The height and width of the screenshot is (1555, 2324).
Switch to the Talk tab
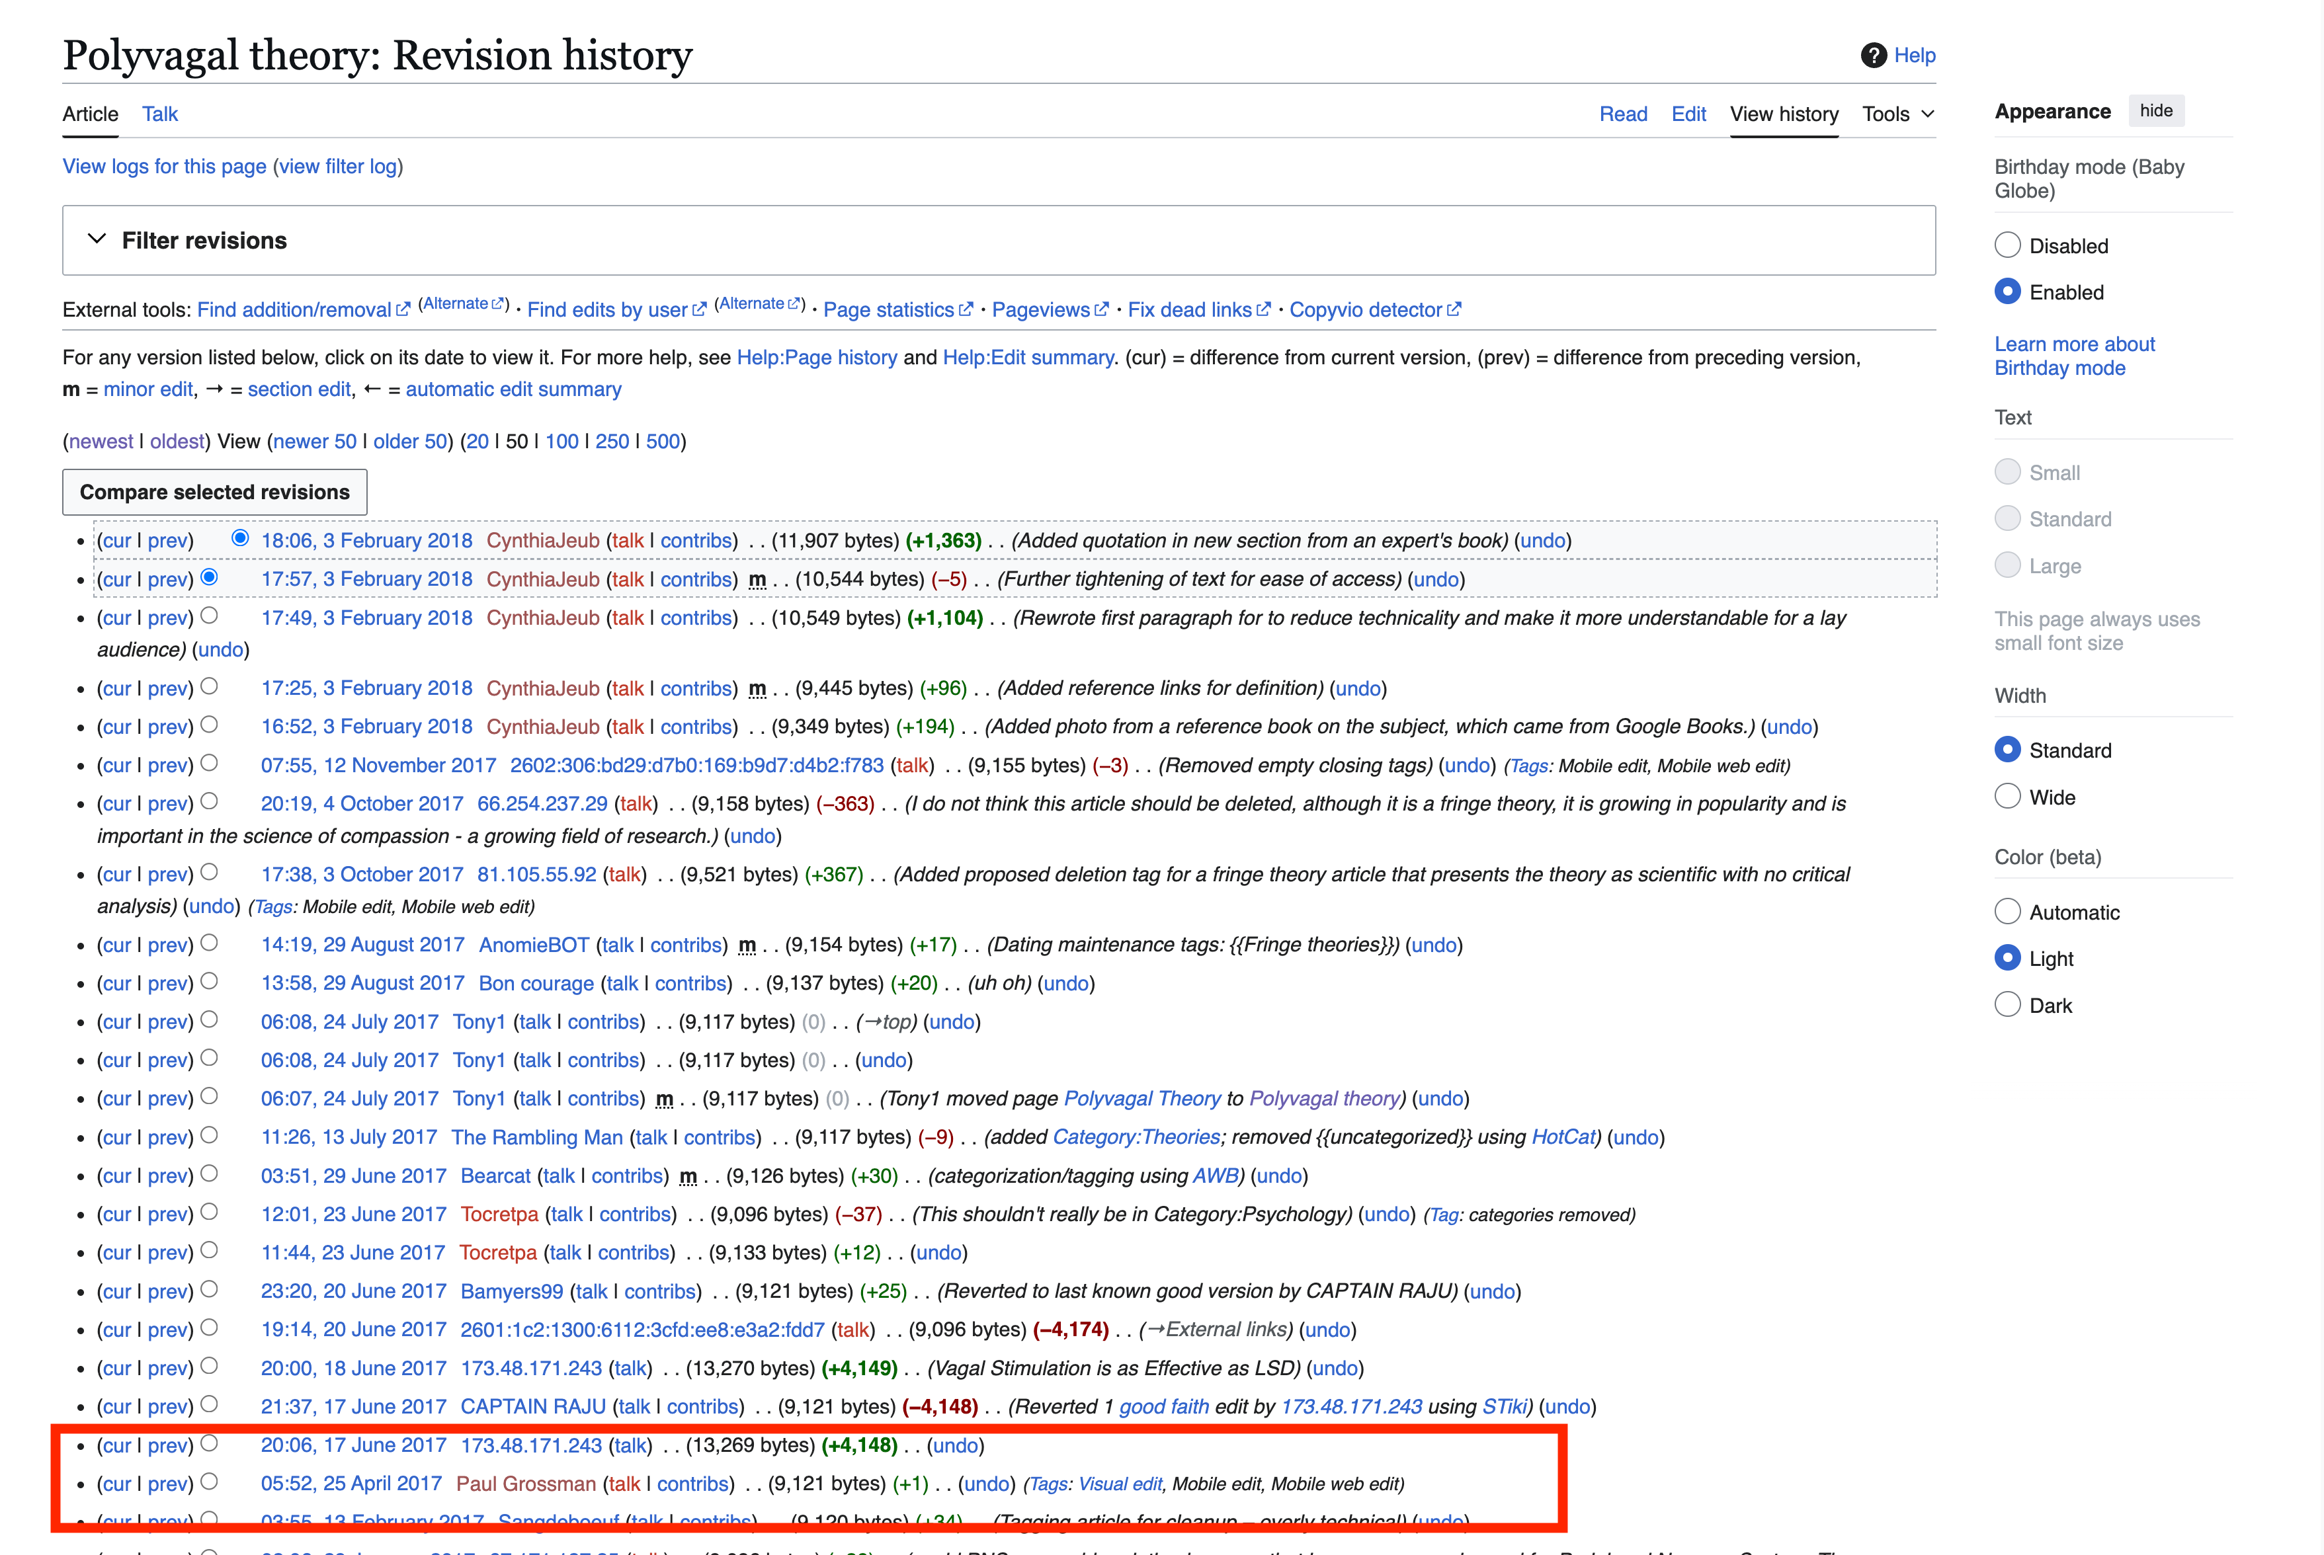click(159, 114)
